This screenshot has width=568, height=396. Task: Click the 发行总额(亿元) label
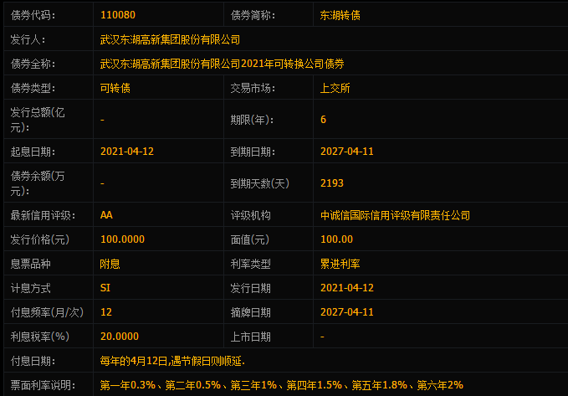(x=38, y=120)
